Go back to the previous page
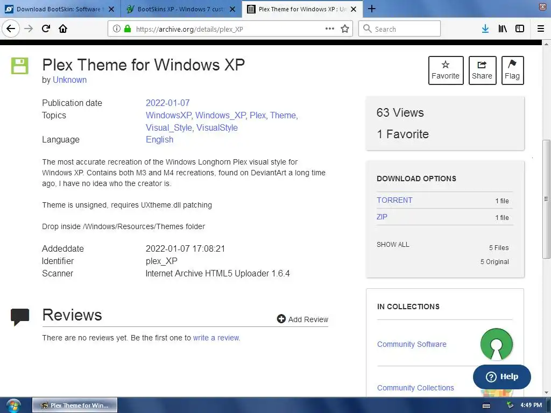The height and width of the screenshot is (413, 551). click(11, 29)
